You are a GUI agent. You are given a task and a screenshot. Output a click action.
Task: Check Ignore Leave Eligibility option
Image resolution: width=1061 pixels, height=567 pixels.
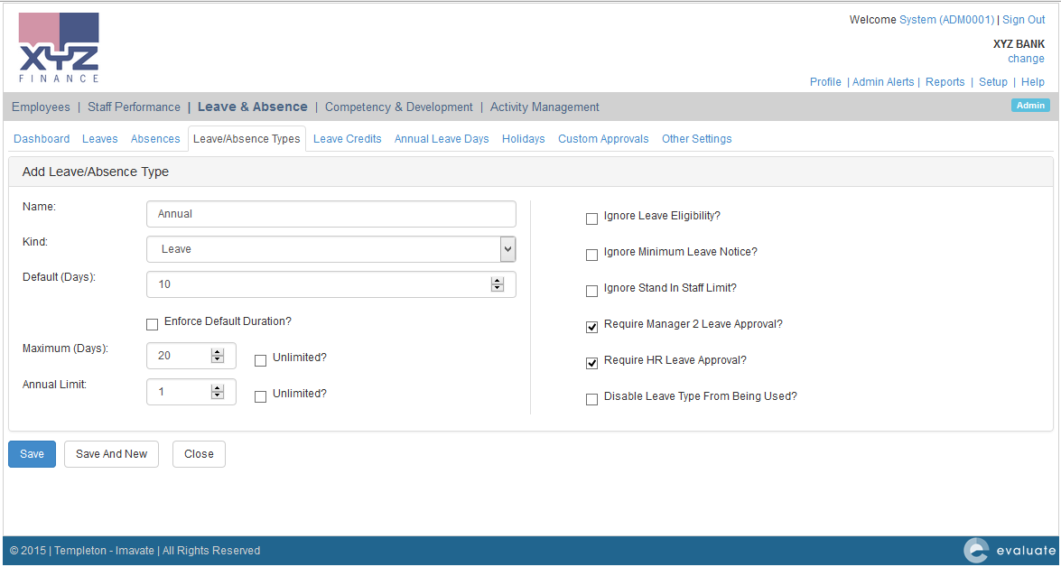coord(592,218)
